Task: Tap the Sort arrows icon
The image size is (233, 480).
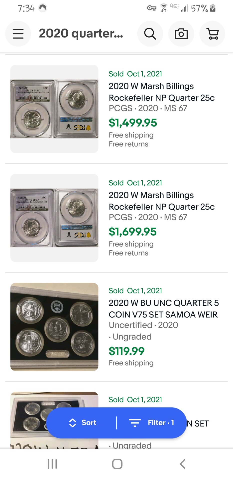Action: [72, 423]
